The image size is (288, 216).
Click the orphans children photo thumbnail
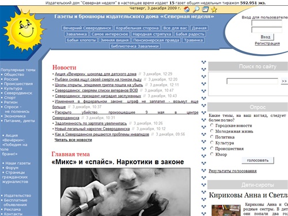[x=226, y=210]
